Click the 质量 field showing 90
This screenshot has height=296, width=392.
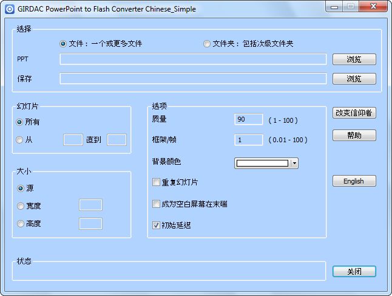tap(249, 119)
